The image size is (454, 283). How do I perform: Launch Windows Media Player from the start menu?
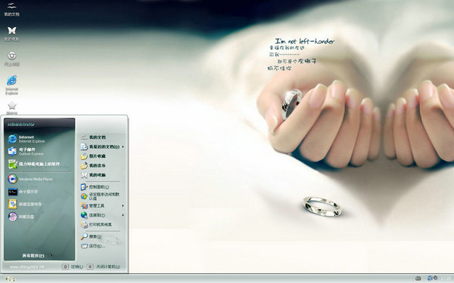click(30, 179)
